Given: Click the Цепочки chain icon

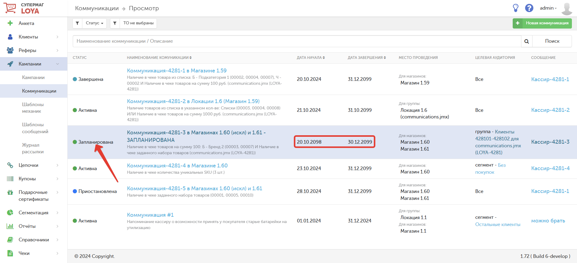Looking at the screenshot, I should (x=10, y=165).
